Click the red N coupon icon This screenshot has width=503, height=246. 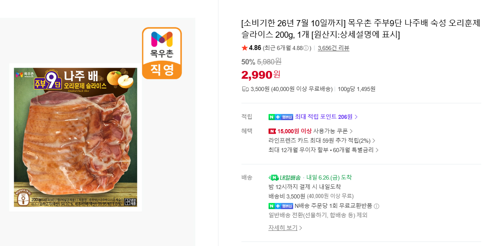click(272, 131)
